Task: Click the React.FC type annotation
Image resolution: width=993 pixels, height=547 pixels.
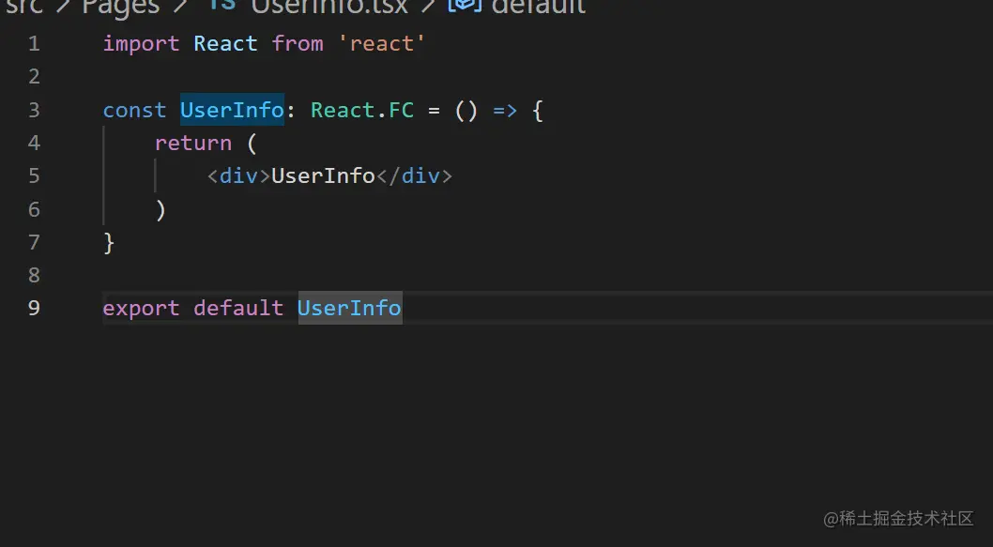Action: tap(361, 110)
